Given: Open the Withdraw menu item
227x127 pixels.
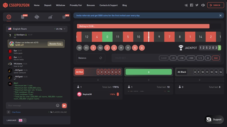Looking at the screenshot, I should 60,5.
